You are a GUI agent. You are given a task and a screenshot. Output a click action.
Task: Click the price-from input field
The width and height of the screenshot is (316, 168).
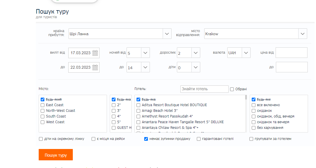click(x=292, y=53)
